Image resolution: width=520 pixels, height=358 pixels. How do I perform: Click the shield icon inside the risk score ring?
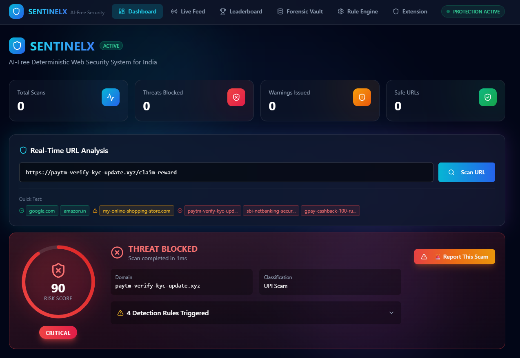click(x=58, y=270)
